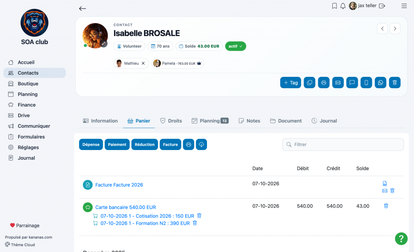Open Drive in the sidebar
The width and height of the screenshot is (414, 252).
coord(35,115)
